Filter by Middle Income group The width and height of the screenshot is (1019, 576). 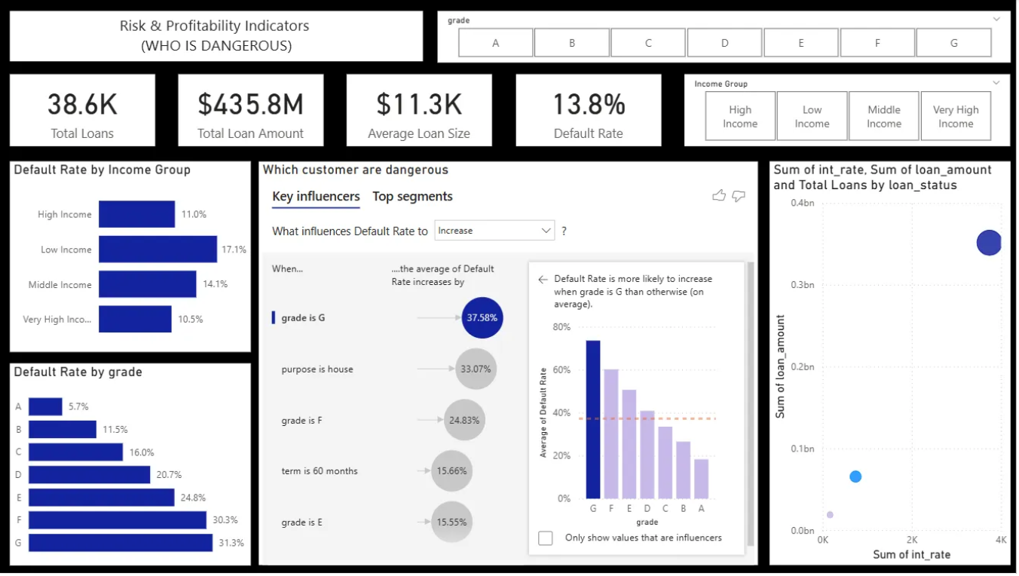point(884,116)
